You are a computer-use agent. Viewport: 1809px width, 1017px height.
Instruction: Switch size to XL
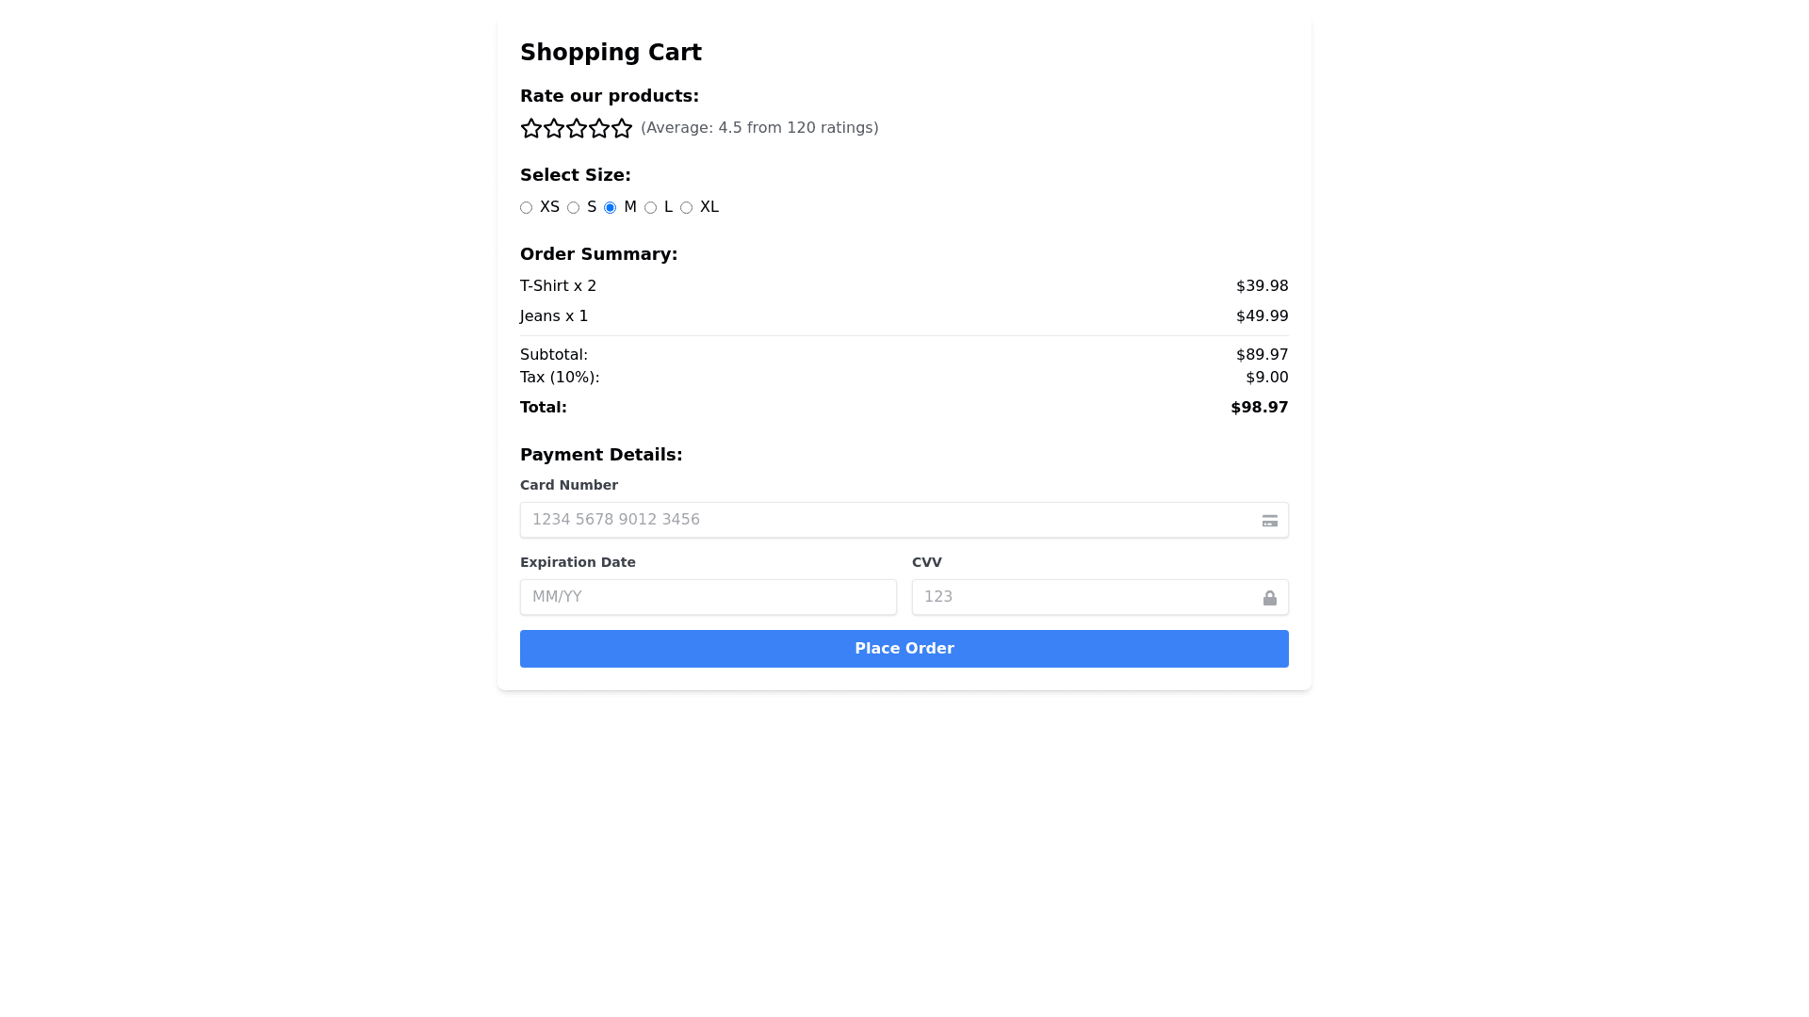[x=687, y=208]
